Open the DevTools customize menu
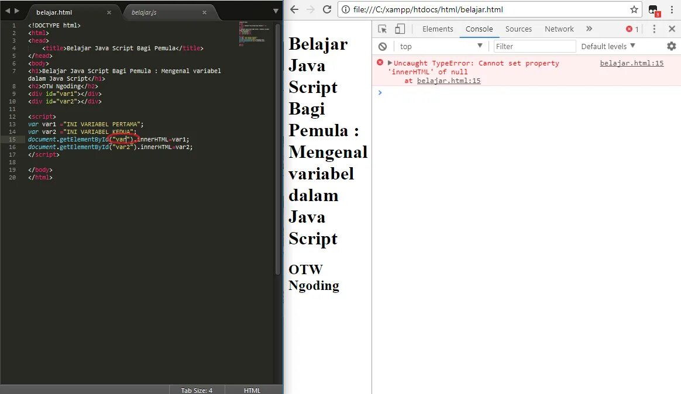The image size is (681, 394). (x=654, y=29)
